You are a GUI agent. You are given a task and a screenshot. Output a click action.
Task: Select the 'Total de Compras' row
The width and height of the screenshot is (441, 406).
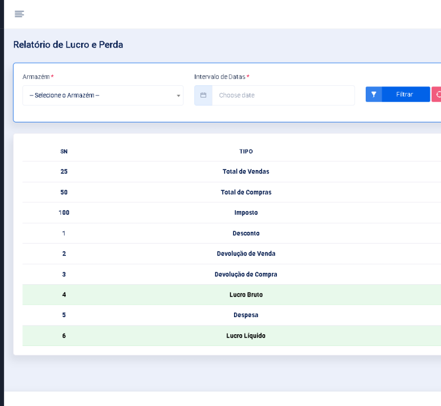point(246,192)
